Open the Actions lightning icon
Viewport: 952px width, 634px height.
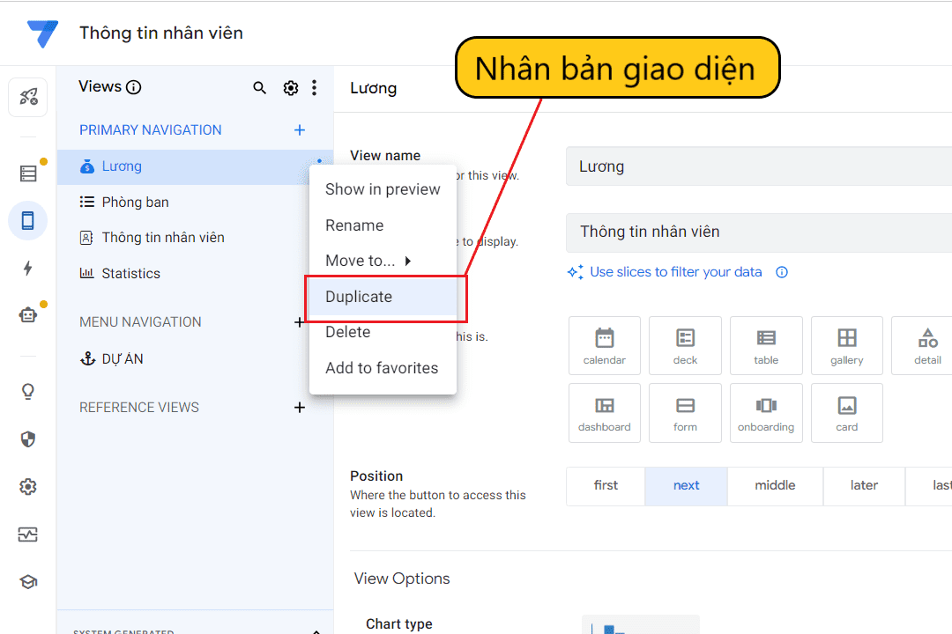pyautogui.click(x=27, y=269)
